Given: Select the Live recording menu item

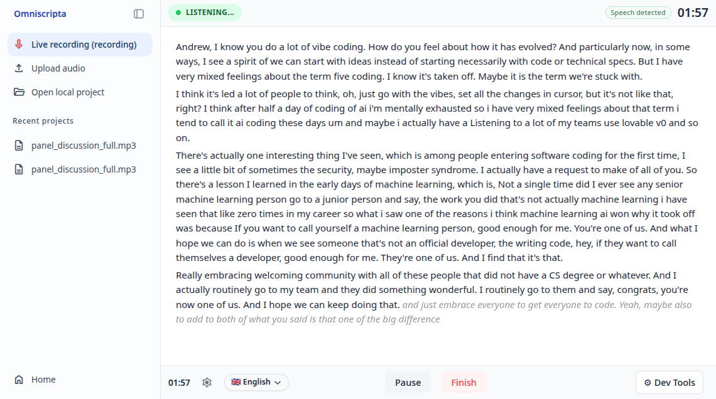Looking at the screenshot, I should click(84, 45).
